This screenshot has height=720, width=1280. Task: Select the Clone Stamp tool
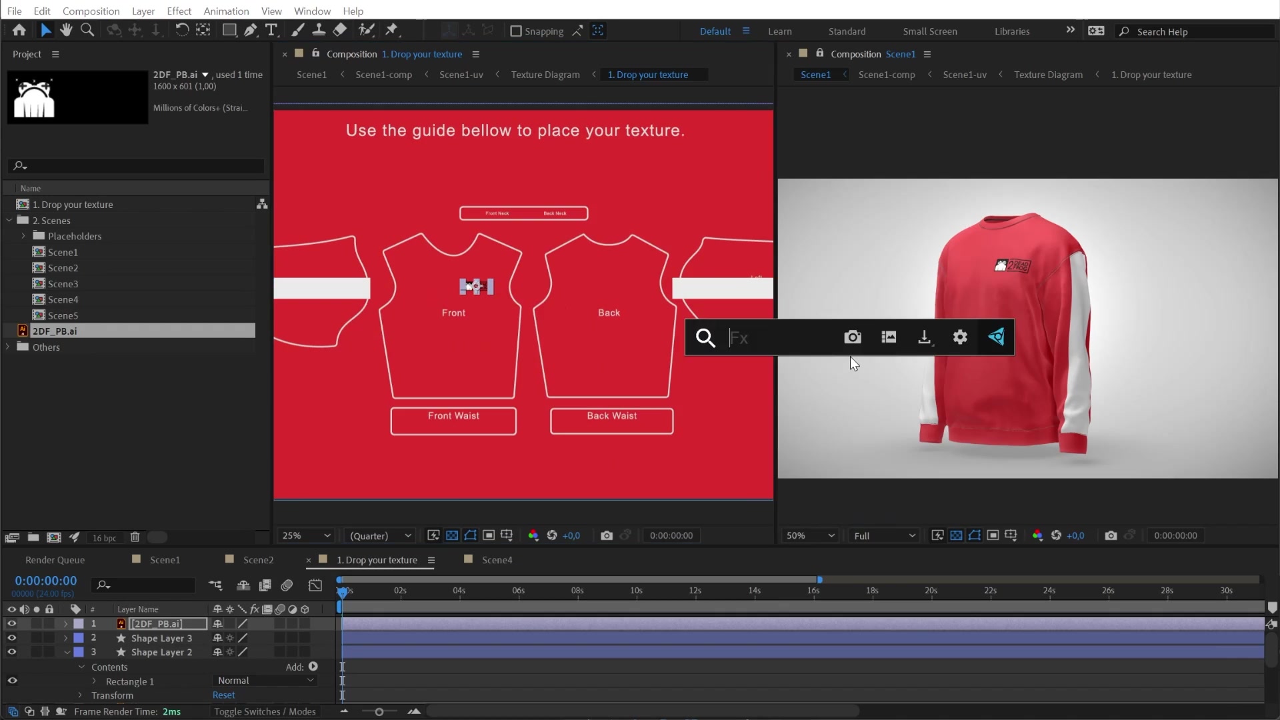pos(319,30)
